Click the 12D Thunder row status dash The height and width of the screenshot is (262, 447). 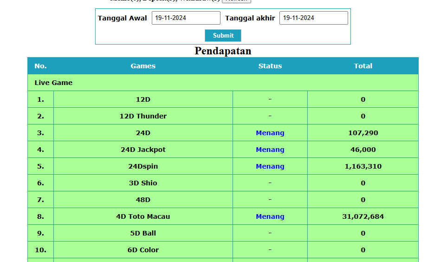(x=270, y=116)
